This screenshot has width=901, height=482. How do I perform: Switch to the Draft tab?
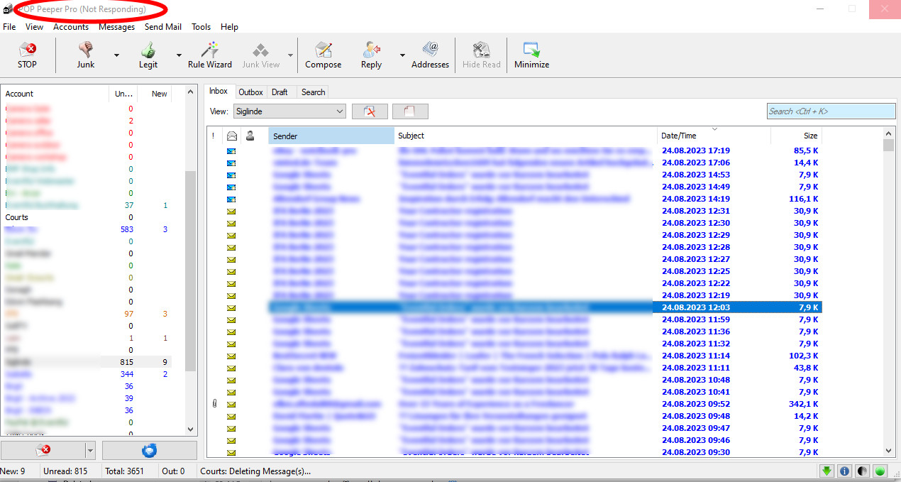(280, 92)
